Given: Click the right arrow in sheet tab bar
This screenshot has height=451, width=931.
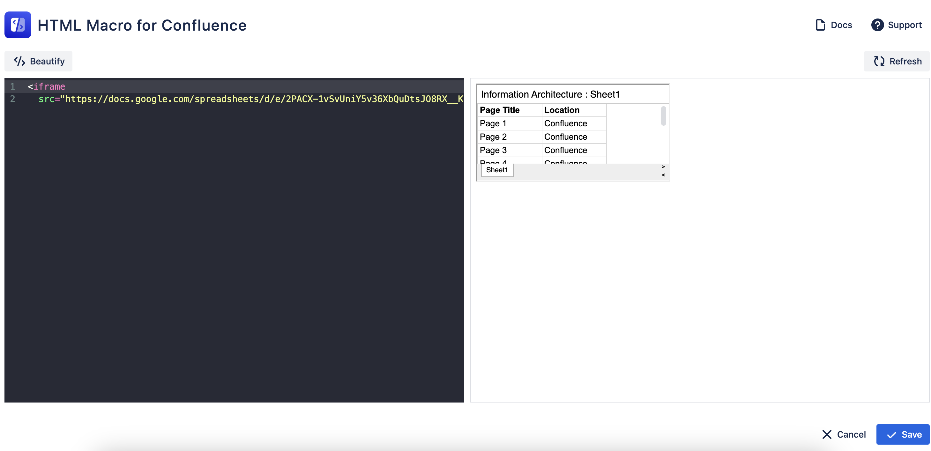Looking at the screenshot, I should [x=663, y=166].
